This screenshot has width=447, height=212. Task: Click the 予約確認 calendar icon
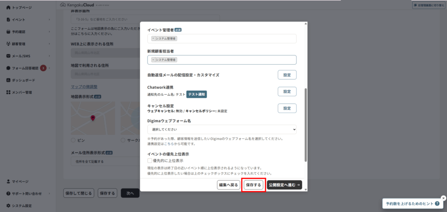(x=9, y=32)
